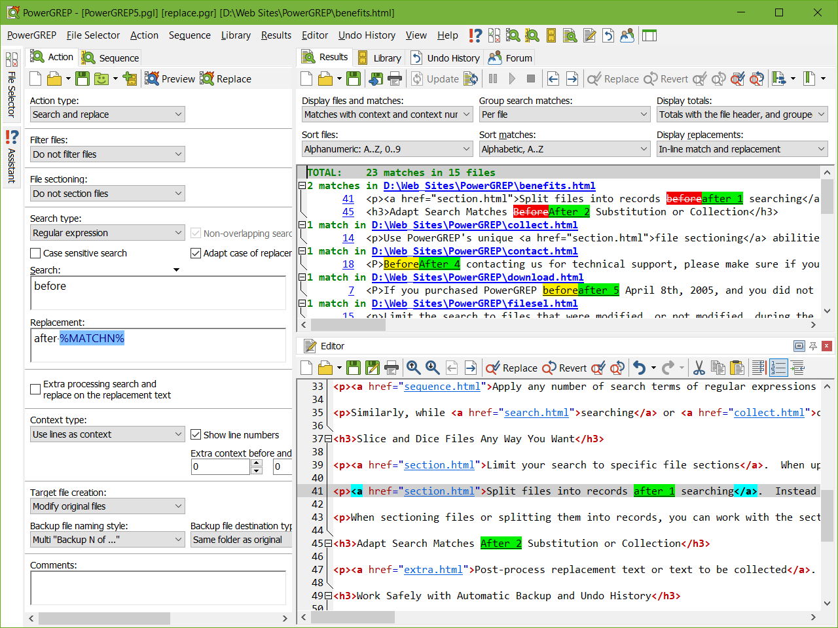Click line number 45 link in results
This screenshot has height=628, width=838.
348,212
